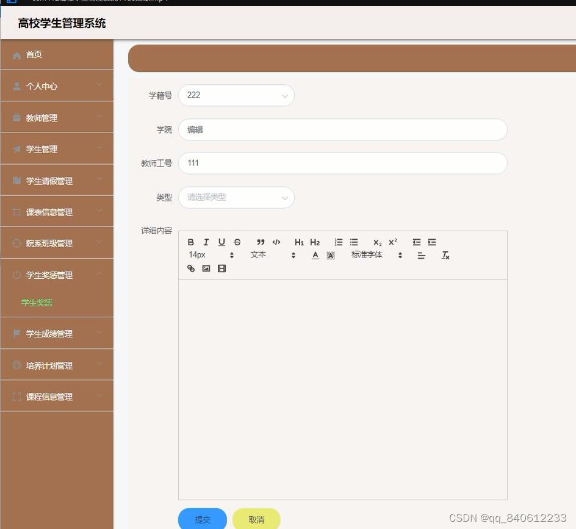Open the 类型 selection dropdown
Image resolution: width=576 pixels, height=529 pixels.
click(236, 197)
